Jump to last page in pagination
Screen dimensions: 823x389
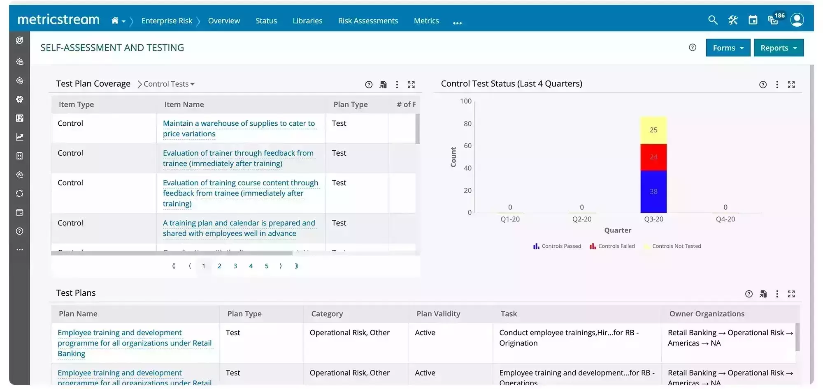pos(297,266)
